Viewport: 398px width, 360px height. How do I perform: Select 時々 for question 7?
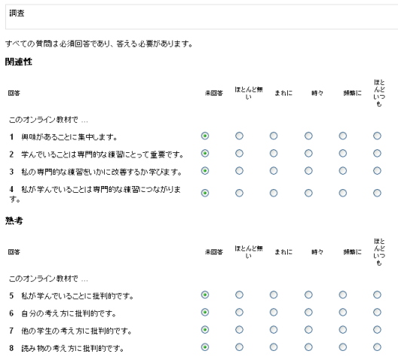308,330
